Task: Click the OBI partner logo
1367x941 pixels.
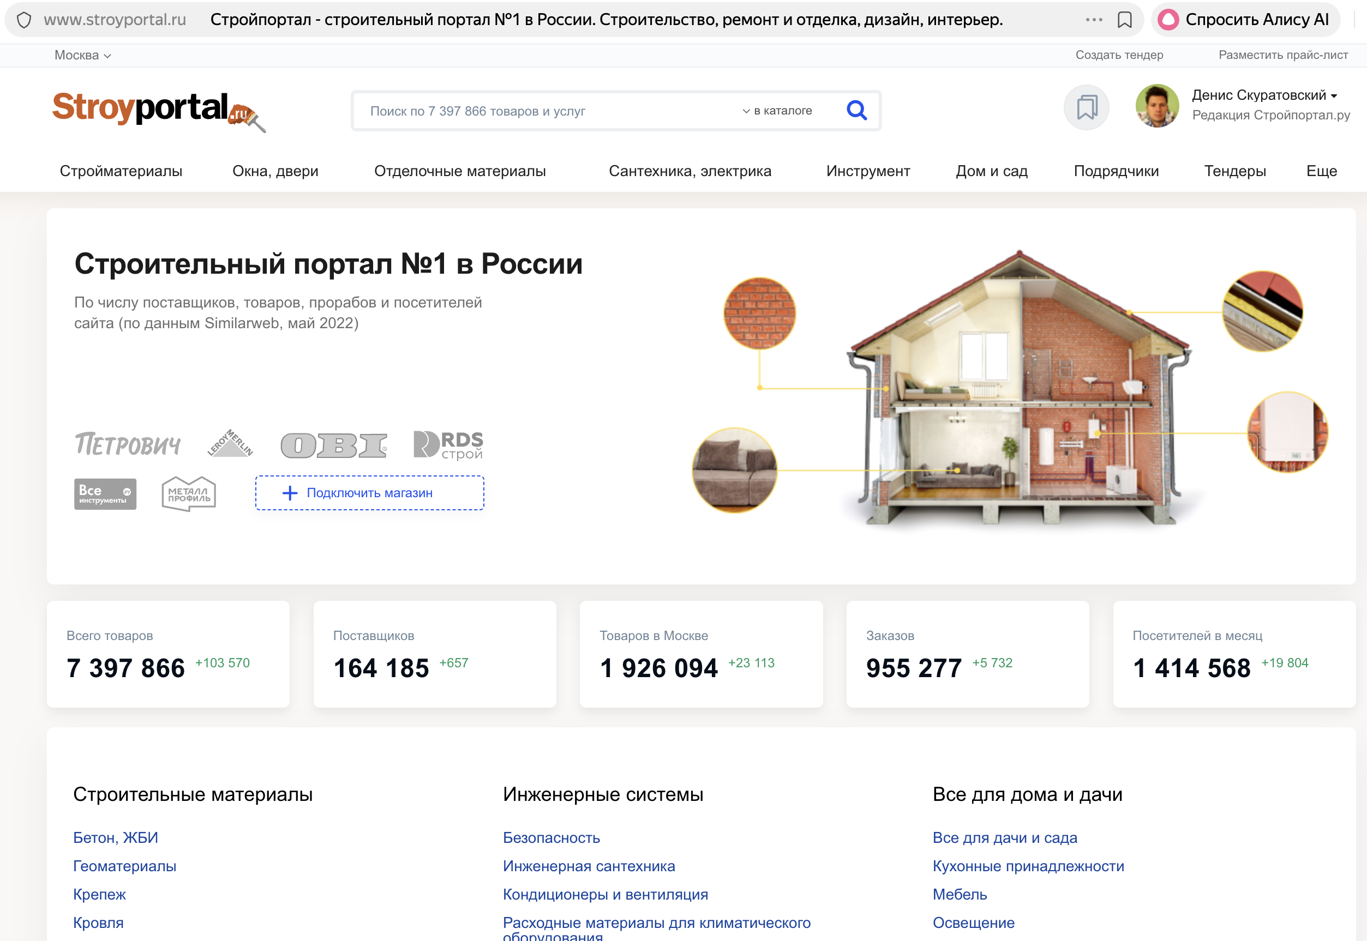Action: [x=334, y=445]
